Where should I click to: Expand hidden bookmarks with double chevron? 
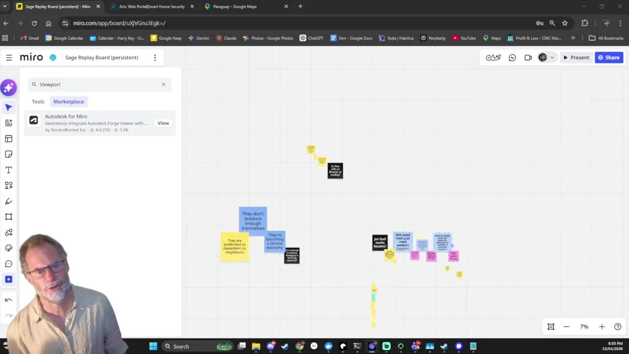coord(573,38)
